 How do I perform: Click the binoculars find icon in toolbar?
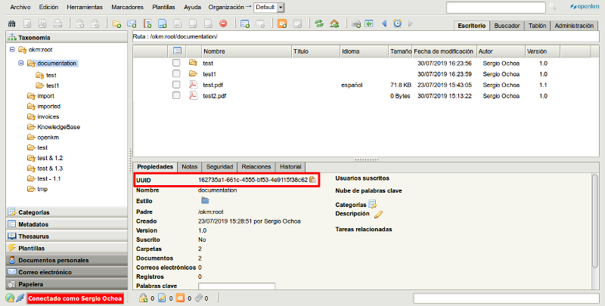[11, 24]
